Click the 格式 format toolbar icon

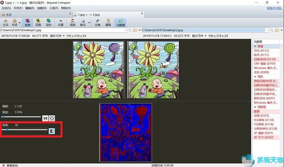click(x=83, y=23)
